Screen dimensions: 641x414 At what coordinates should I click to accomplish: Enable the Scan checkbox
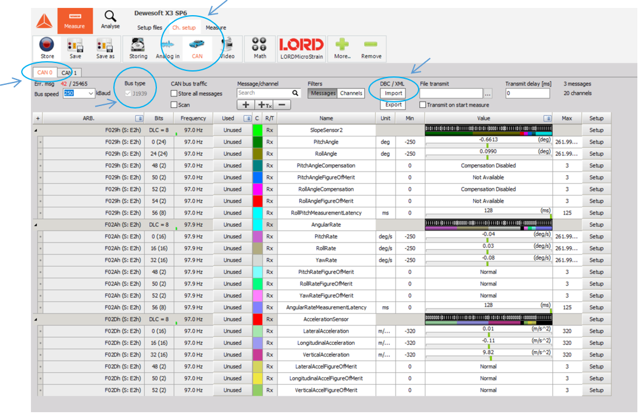[174, 105]
